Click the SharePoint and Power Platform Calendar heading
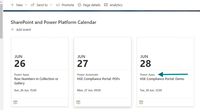The width and height of the screenshot is (200, 110). pyautogui.click(x=53, y=22)
